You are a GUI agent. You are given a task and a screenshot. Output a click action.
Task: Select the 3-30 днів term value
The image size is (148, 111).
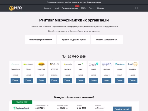[82, 108]
